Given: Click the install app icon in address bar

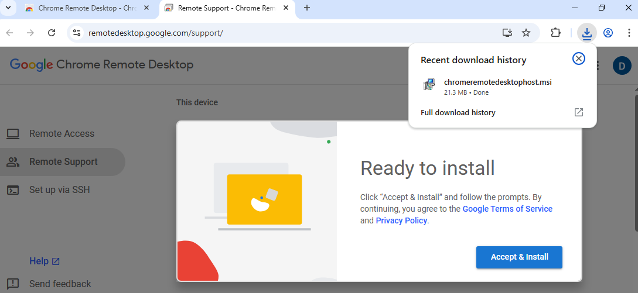Looking at the screenshot, I should click(507, 33).
